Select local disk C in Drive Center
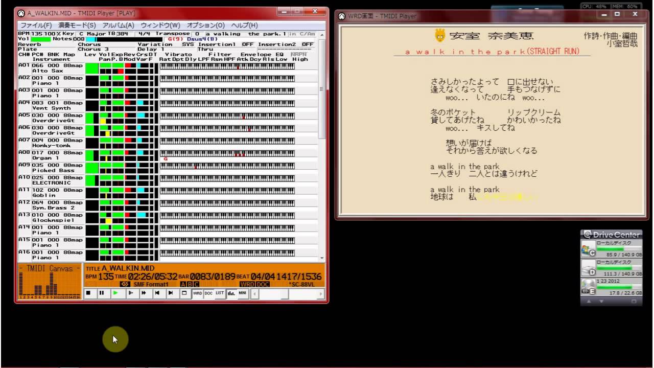Viewport: 654px width, 368px height. click(x=611, y=248)
